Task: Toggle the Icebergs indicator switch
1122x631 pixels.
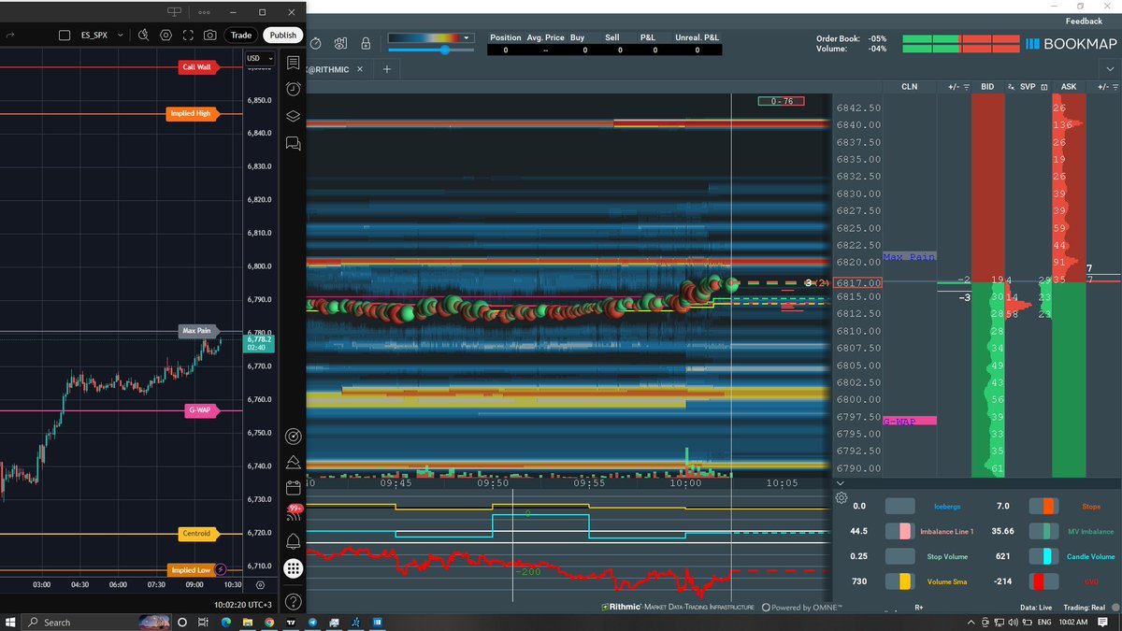Action: coord(900,506)
